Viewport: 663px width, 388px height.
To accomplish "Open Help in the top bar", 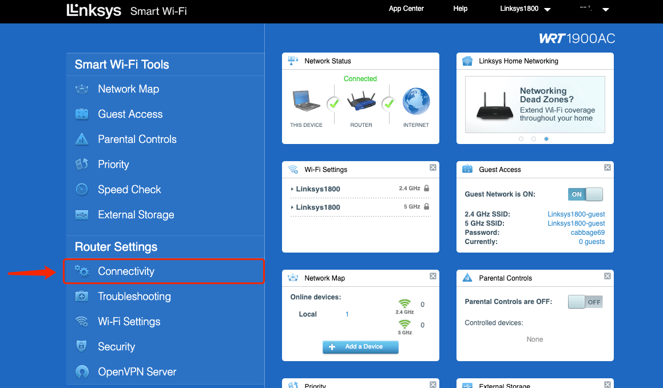I will [x=460, y=9].
